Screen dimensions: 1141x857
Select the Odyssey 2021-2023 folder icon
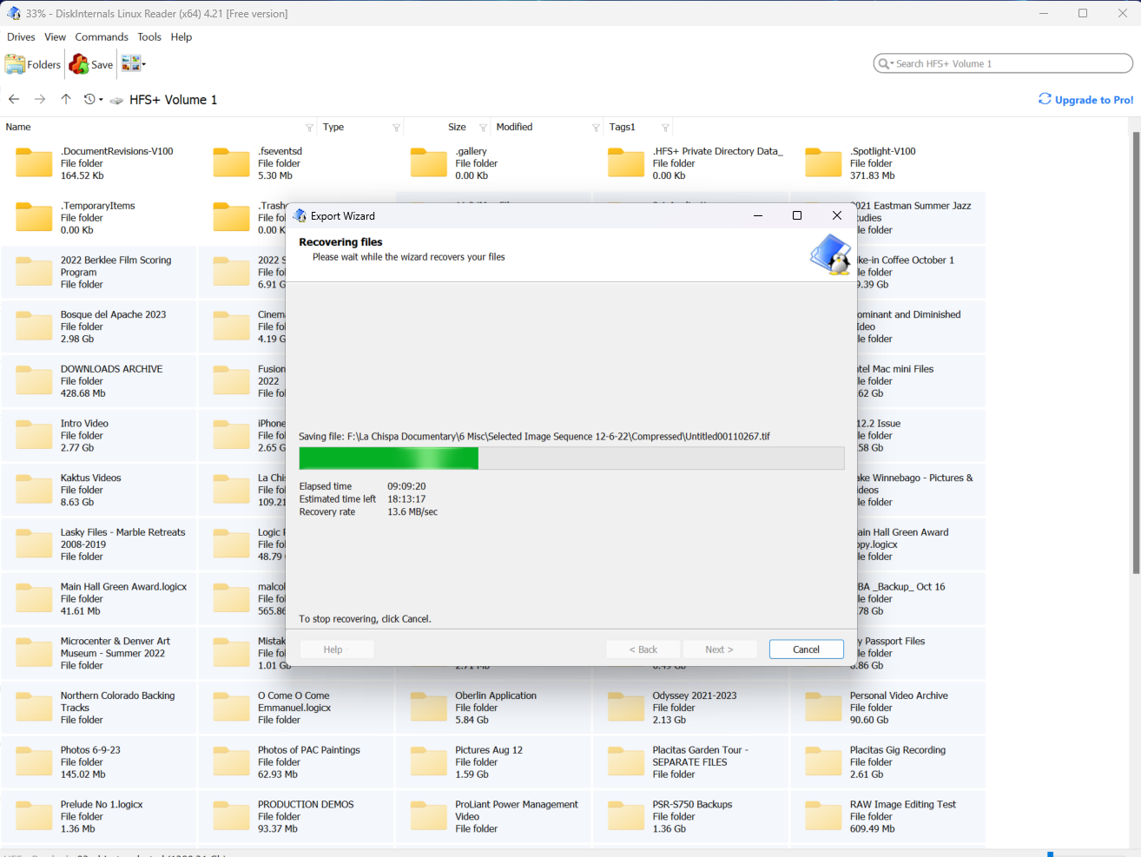pyautogui.click(x=625, y=708)
